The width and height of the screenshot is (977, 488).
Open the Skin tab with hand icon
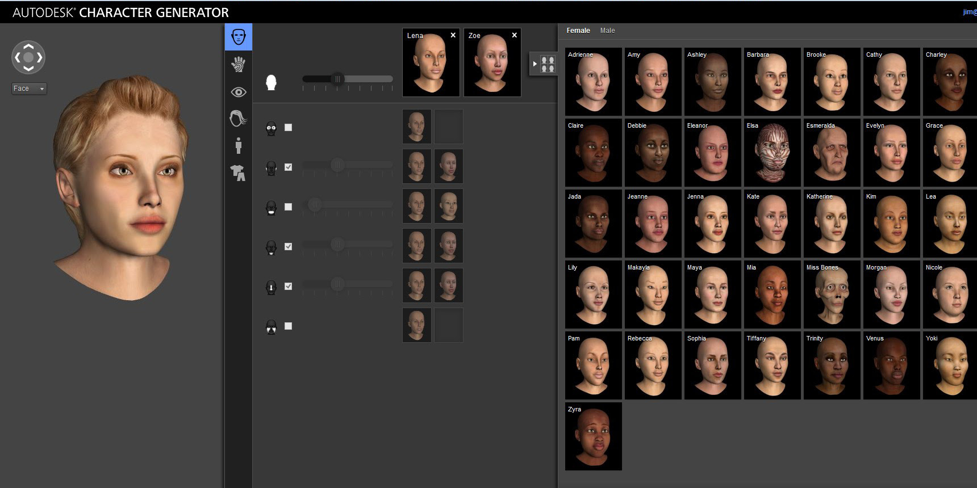239,64
